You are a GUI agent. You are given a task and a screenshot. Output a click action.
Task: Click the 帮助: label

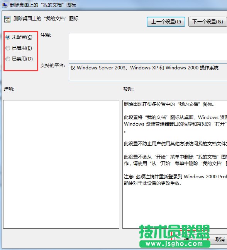[x=128, y=89]
